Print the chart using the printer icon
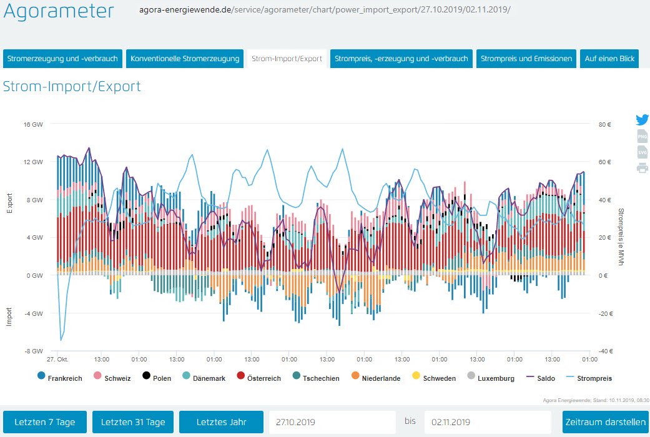This screenshot has width=650, height=437. point(642,167)
